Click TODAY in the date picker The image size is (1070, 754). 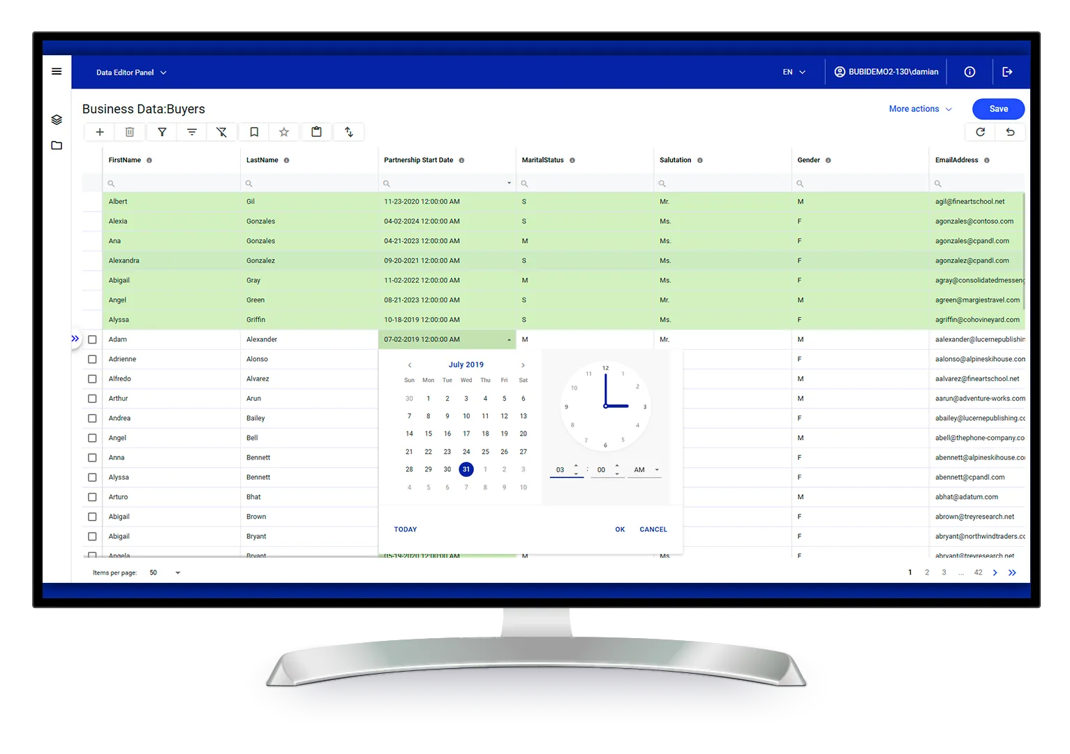point(405,529)
